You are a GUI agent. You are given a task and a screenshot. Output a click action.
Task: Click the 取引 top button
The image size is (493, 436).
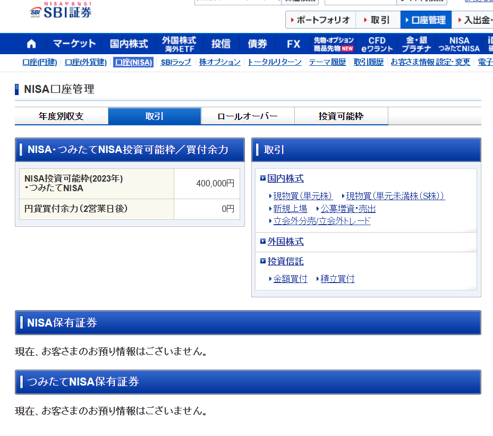[x=378, y=20]
